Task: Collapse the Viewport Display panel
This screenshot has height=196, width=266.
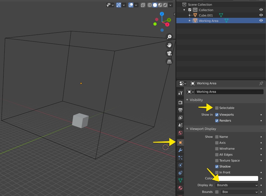Action: tap(187, 129)
